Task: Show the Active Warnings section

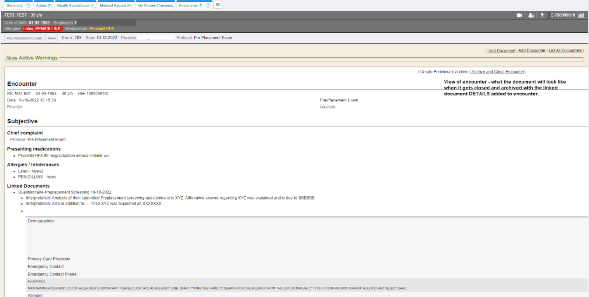Action: point(11,58)
